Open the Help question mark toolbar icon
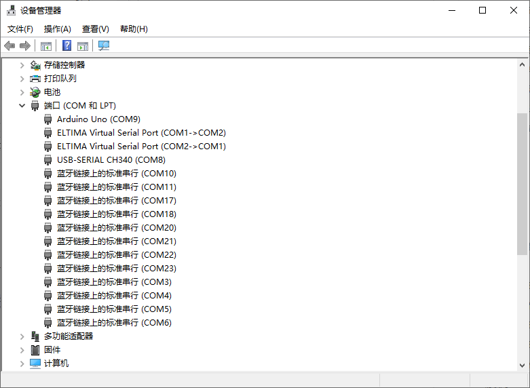Viewport: 530px width, 388px height. 67,45
